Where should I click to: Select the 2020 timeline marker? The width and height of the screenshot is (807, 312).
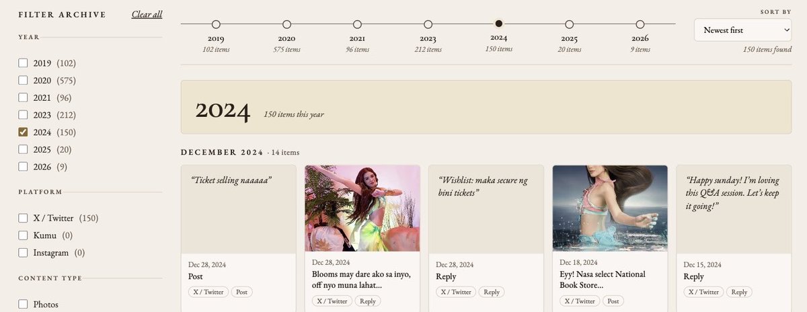(x=286, y=24)
